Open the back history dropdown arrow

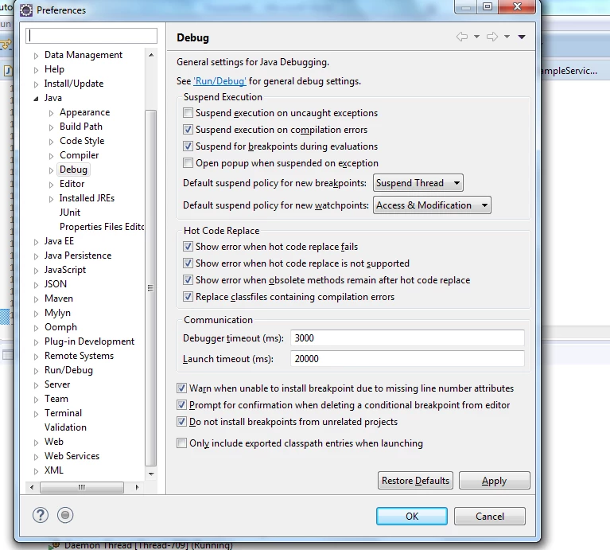click(476, 37)
